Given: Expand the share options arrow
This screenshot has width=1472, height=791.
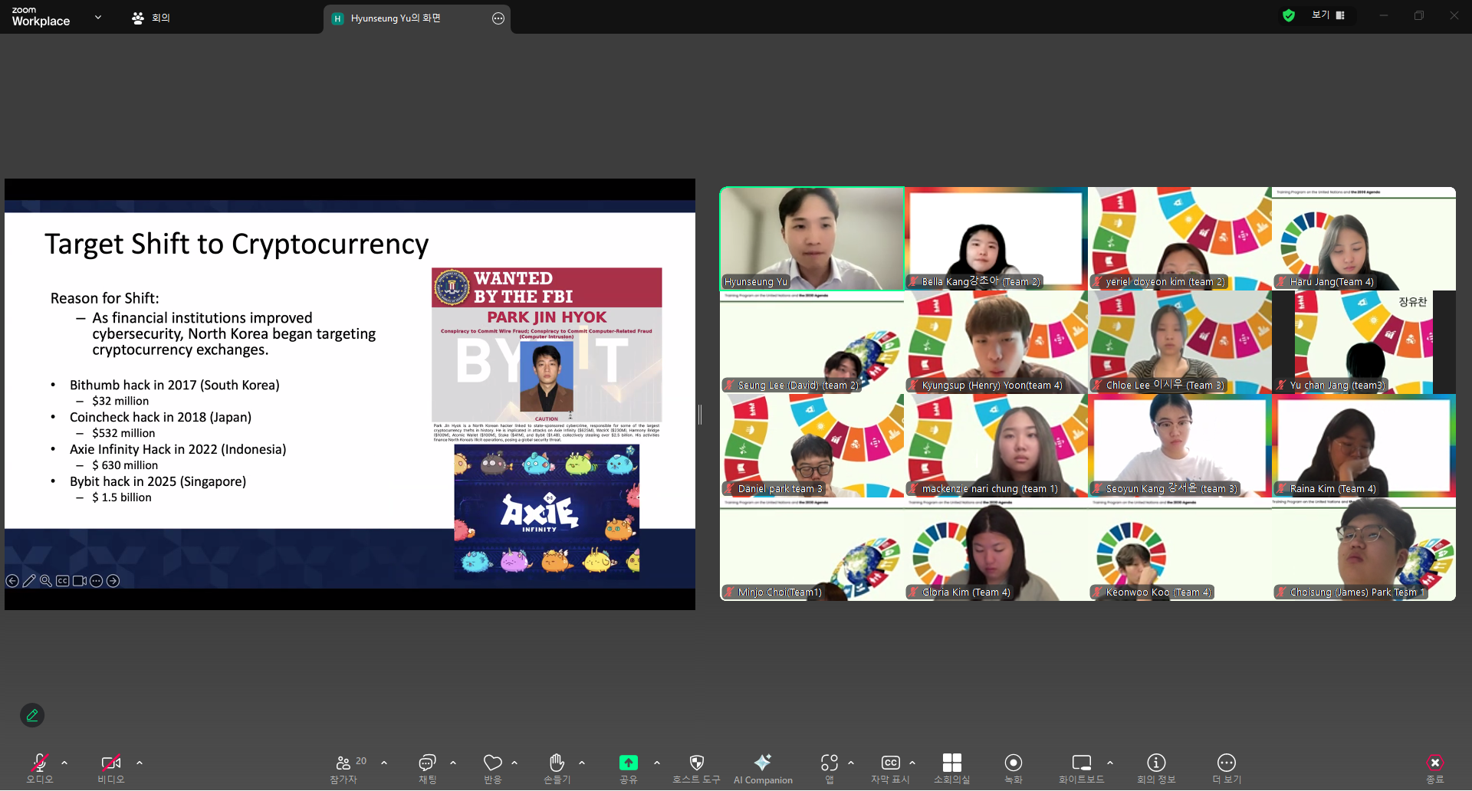Looking at the screenshot, I should (x=657, y=763).
